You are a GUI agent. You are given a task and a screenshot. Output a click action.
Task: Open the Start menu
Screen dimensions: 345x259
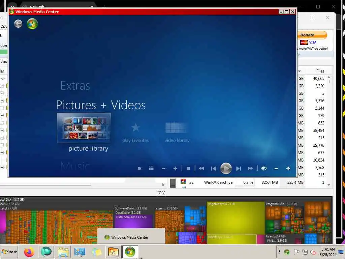9,252
